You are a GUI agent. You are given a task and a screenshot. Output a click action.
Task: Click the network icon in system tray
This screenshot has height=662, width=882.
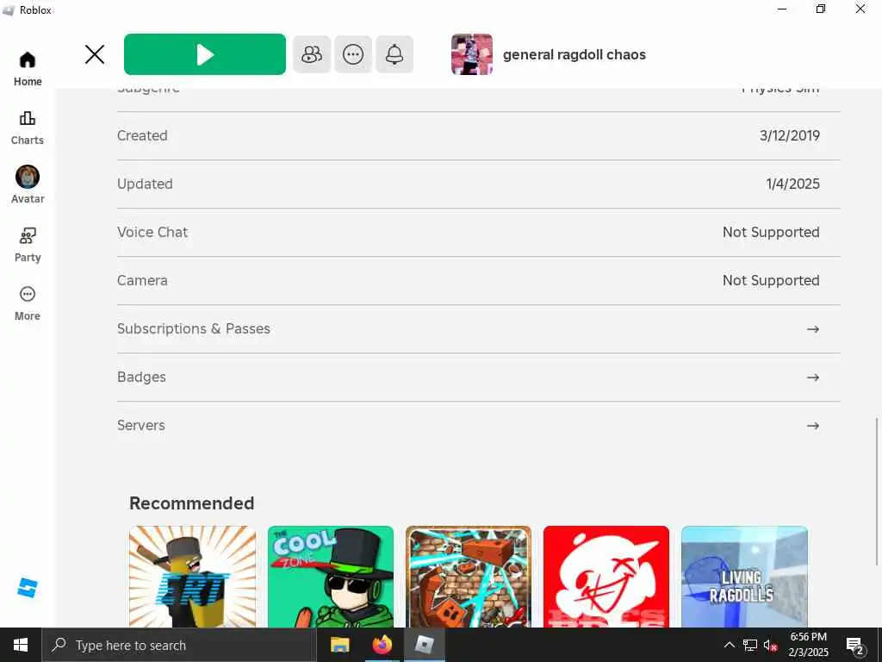coord(750,645)
